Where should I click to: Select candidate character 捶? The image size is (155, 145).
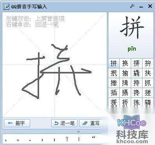[114, 83]
